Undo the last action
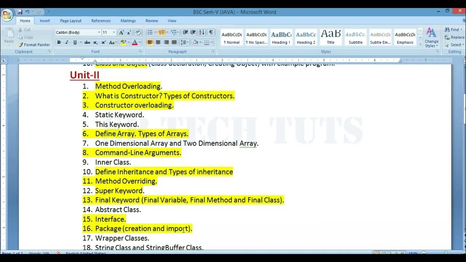The width and height of the screenshot is (466, 262). tap(27, 12)
